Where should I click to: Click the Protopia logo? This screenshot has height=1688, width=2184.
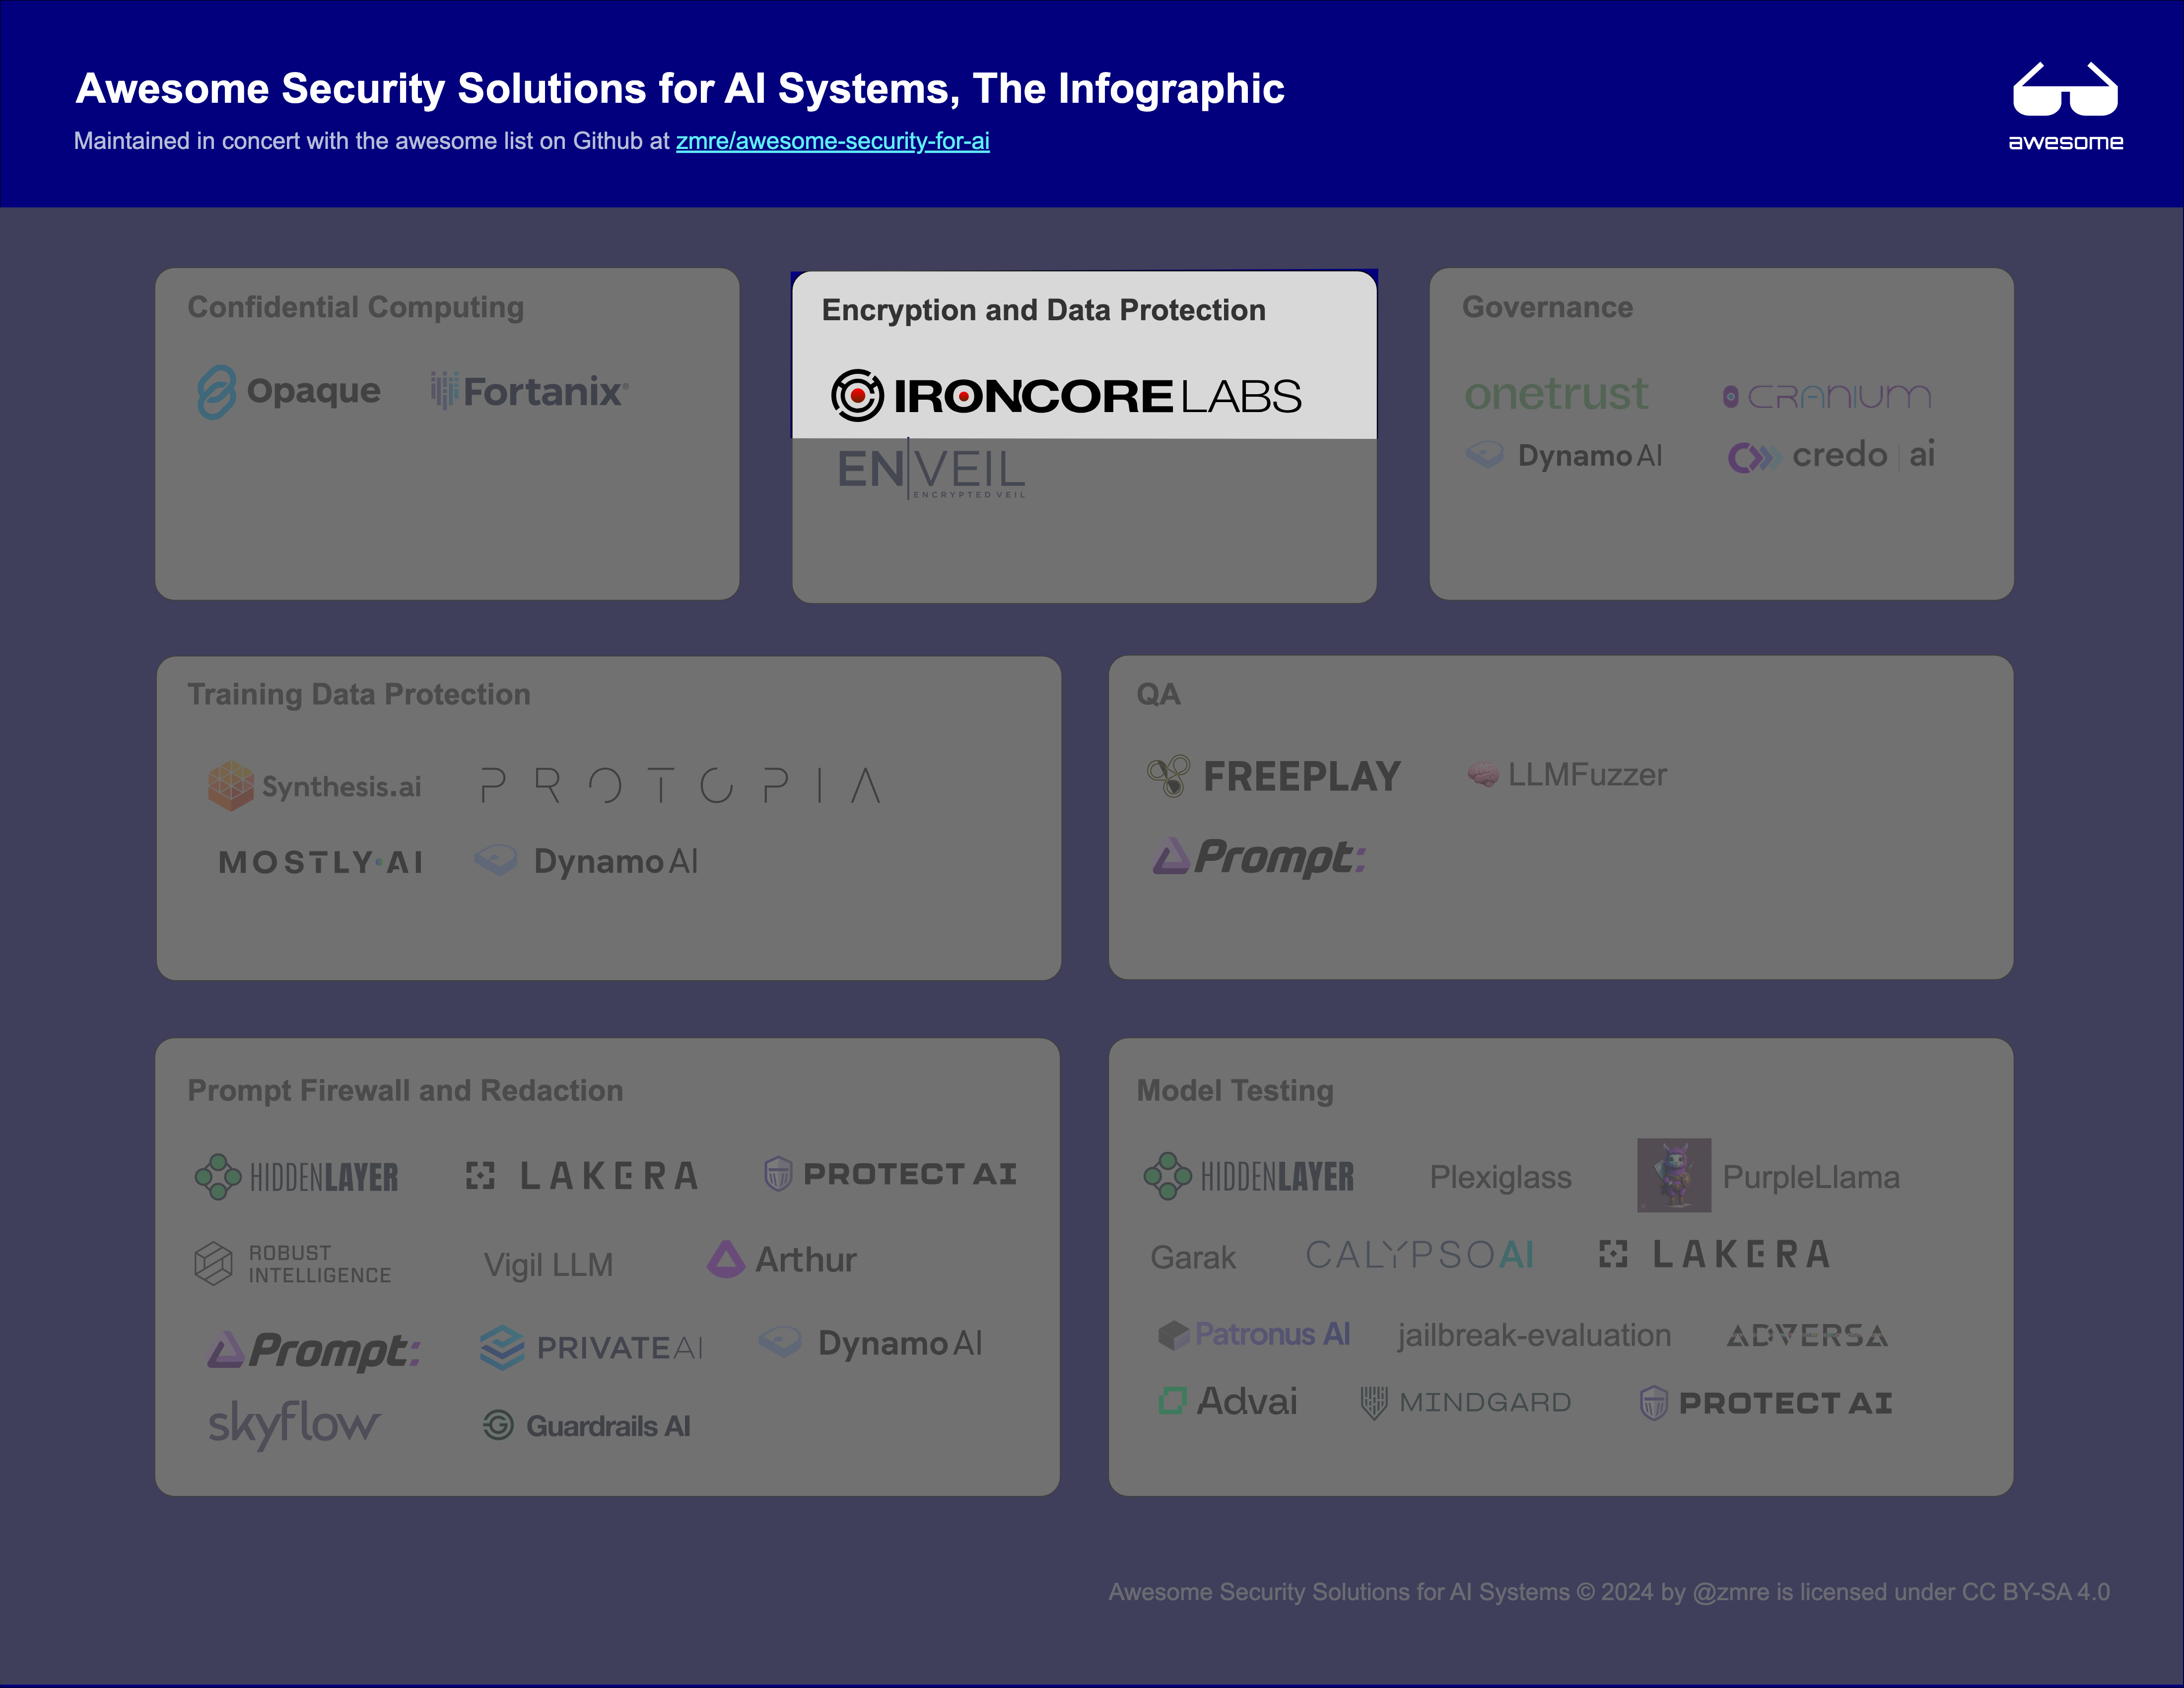680,785
